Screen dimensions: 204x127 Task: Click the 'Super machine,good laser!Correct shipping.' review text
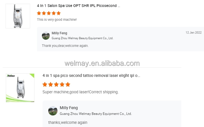click(80, 92)
